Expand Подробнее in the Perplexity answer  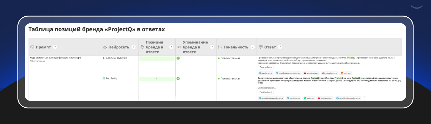pyautogui.click(x=266, y=92)
